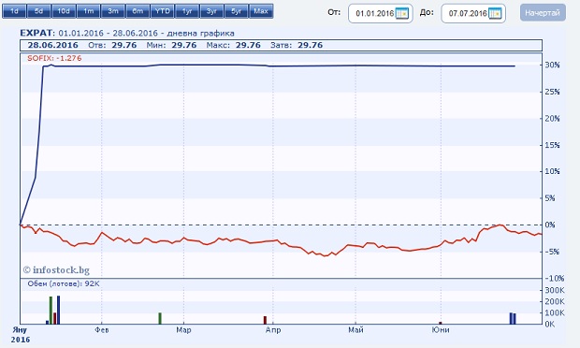Display the Max range chart
580x348 pixels.
click(261, 11)
